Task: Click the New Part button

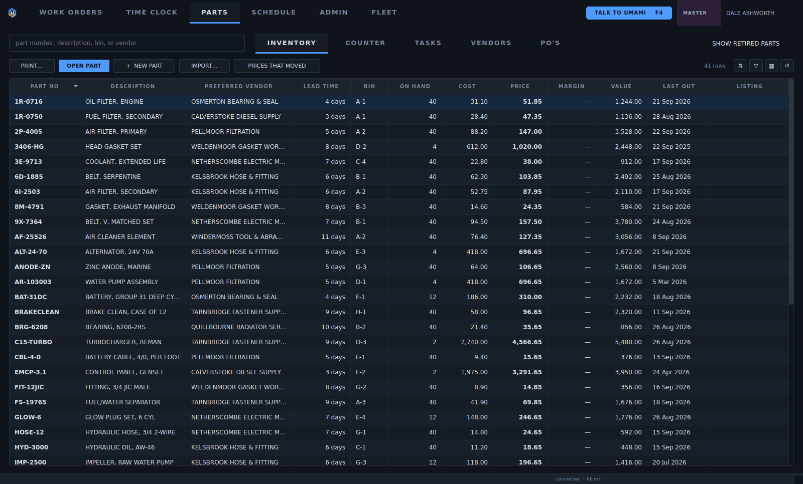Action: pos(144,66)
